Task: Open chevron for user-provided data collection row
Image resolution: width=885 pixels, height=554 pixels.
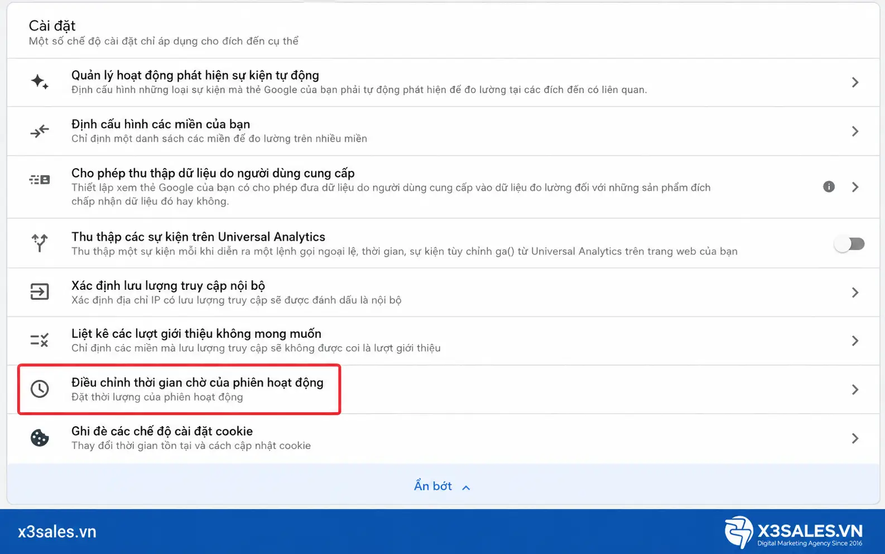Action: (x=855, y=187)
